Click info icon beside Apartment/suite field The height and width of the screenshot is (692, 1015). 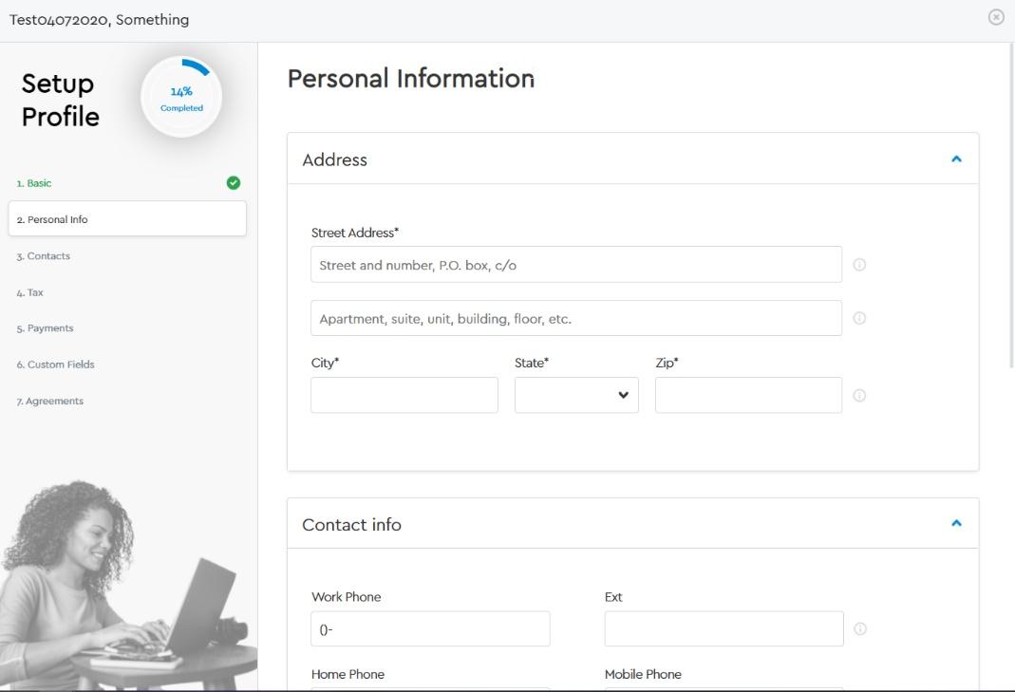click(859, 319)
